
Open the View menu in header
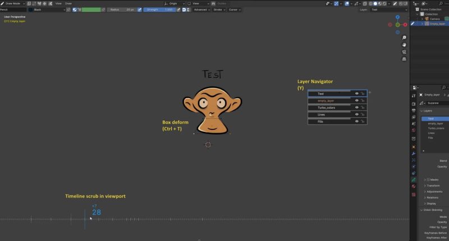point(58,3)
